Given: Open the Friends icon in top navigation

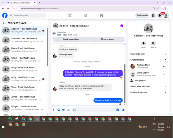Looking at the screenshot, I should tap(85, 16).
